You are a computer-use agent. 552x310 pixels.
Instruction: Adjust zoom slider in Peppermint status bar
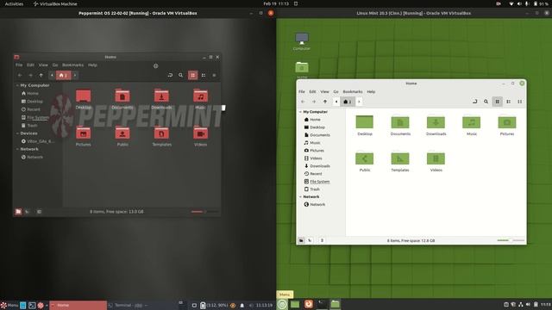pyautogui.click(x=204, y=212)
